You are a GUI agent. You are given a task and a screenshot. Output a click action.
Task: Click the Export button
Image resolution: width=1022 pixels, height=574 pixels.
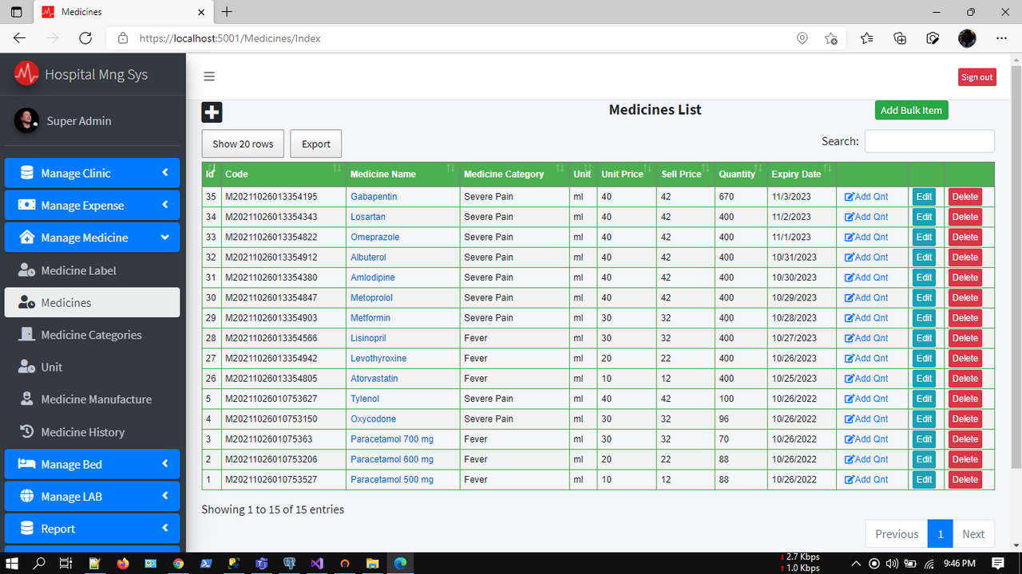(315, 143)
